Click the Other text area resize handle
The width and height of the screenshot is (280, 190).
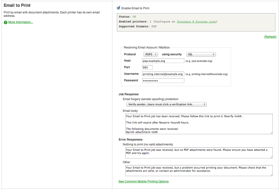click(x=271, y=175)
